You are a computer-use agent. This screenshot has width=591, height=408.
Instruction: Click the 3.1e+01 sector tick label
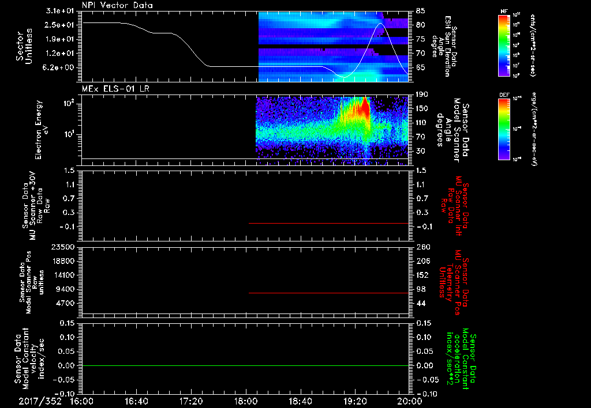(x=60, y=10)
